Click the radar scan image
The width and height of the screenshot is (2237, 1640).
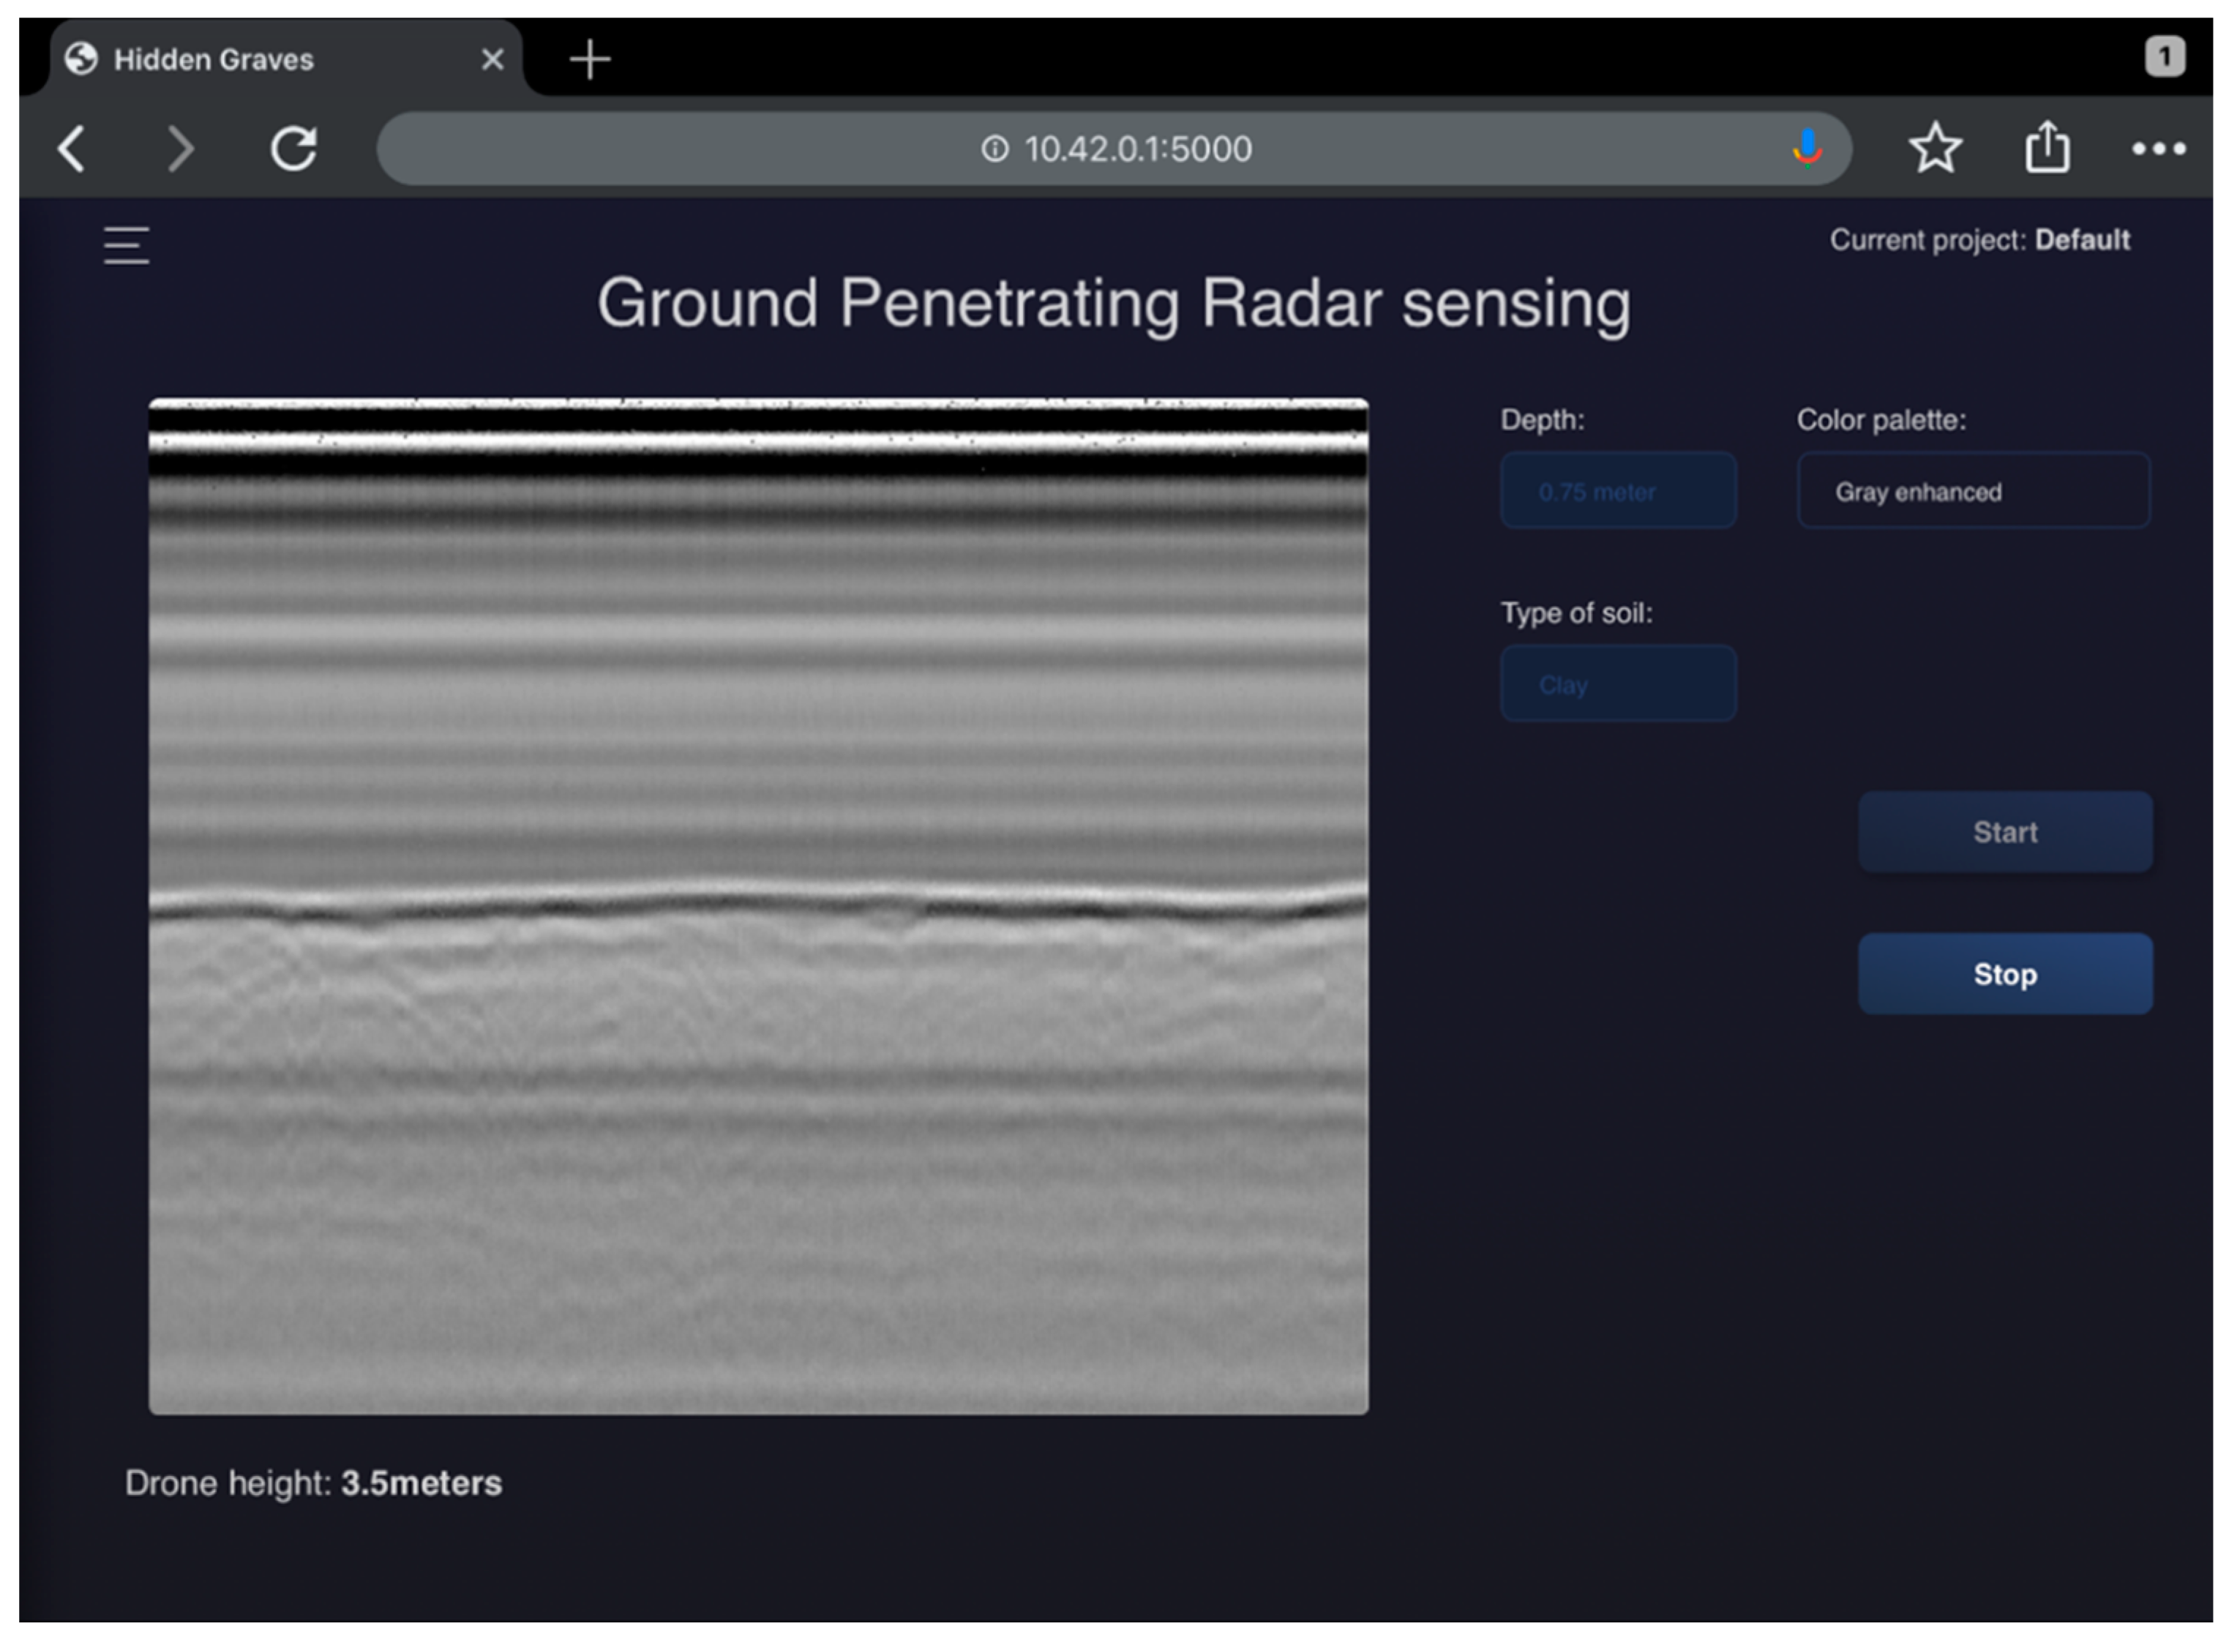click(760, 908)
